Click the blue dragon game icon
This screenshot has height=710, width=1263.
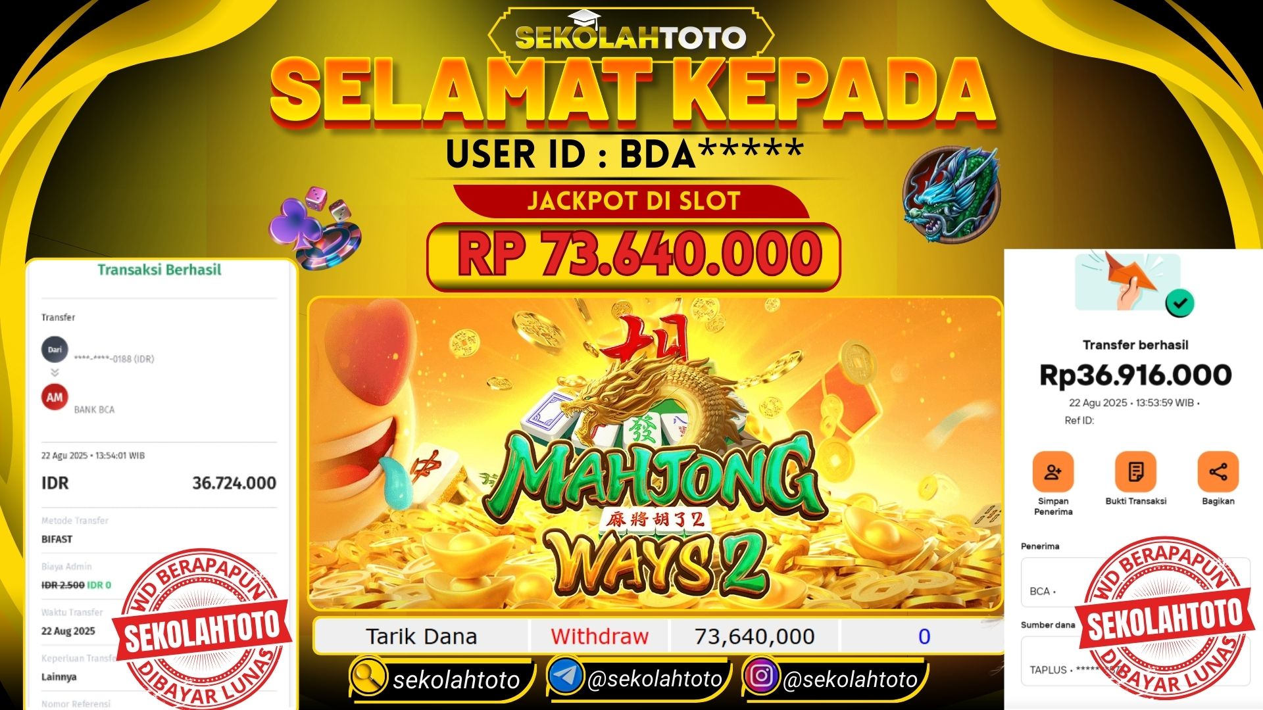click(951, 195)
